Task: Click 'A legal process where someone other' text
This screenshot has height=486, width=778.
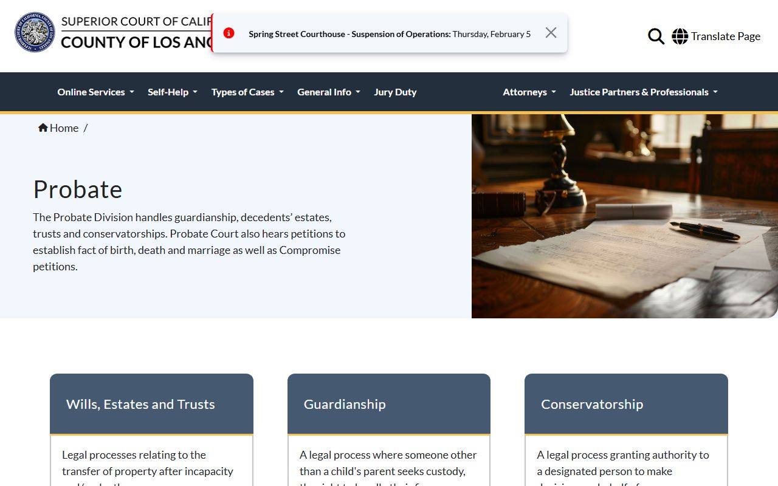Action: point(388,455)
